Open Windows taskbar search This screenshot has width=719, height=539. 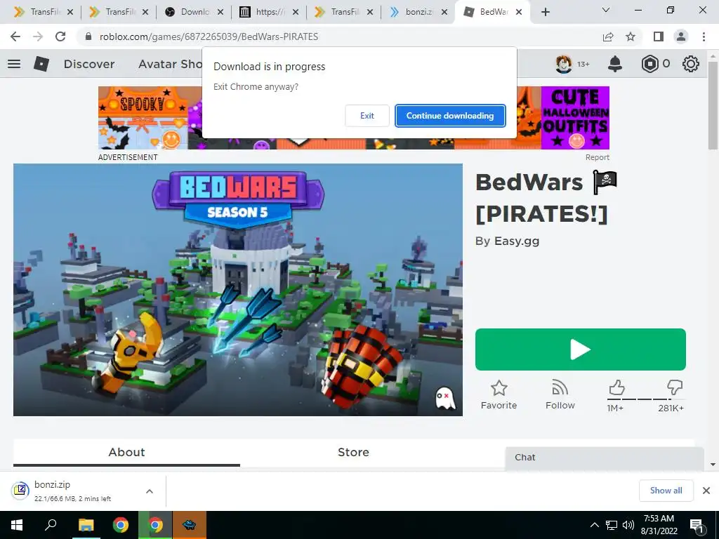point(51,525)
